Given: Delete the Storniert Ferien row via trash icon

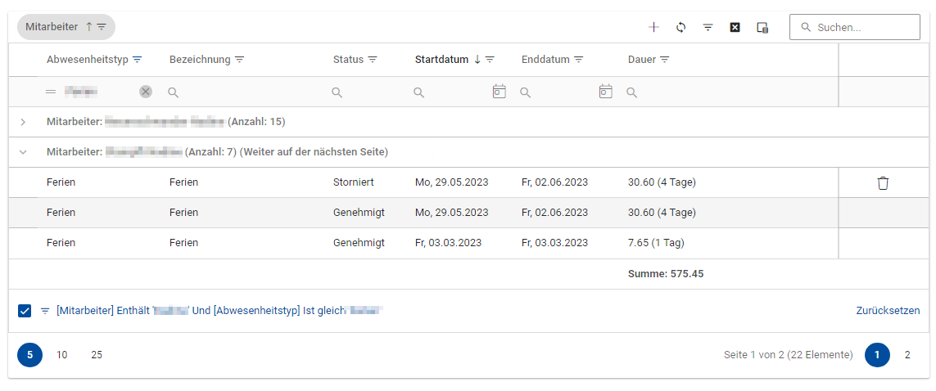Looking at the screenshot, I should [883, 182].
